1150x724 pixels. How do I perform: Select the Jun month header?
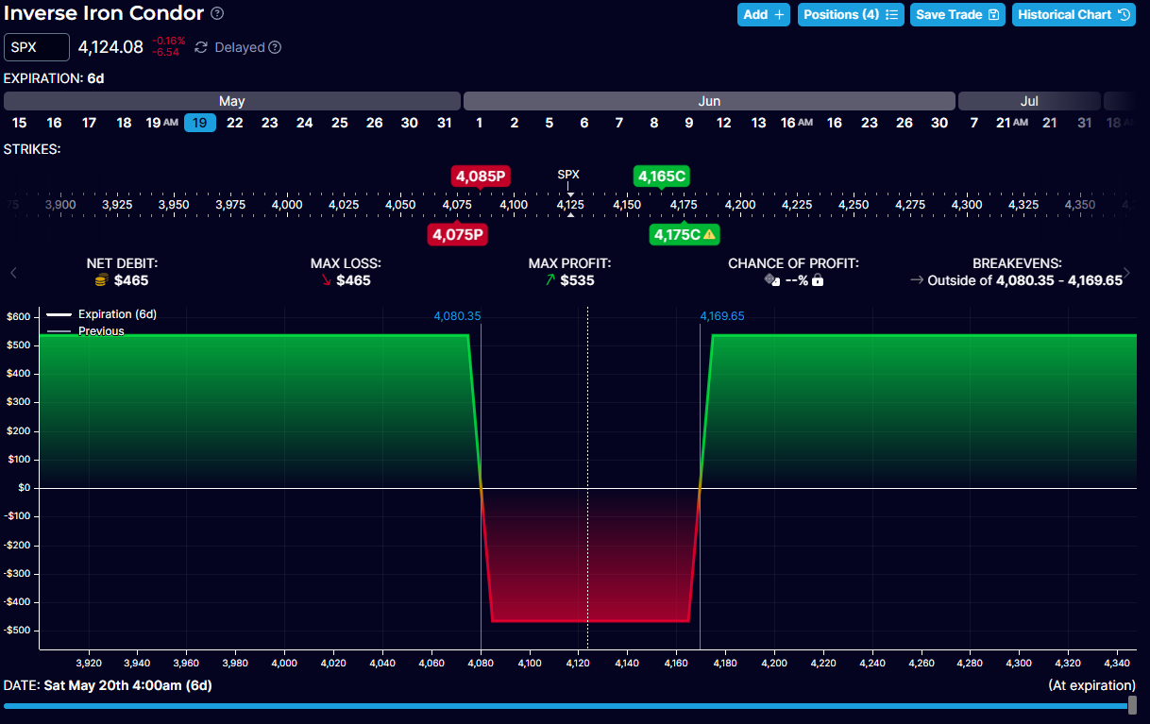tap(709, 101)
